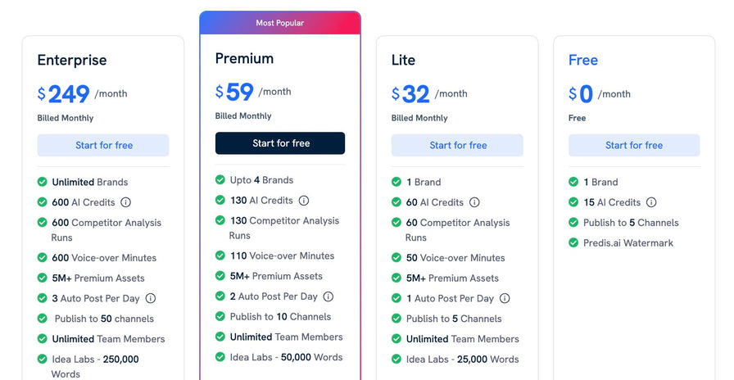Click info icon beside Free 15 AI Credits

651,202
